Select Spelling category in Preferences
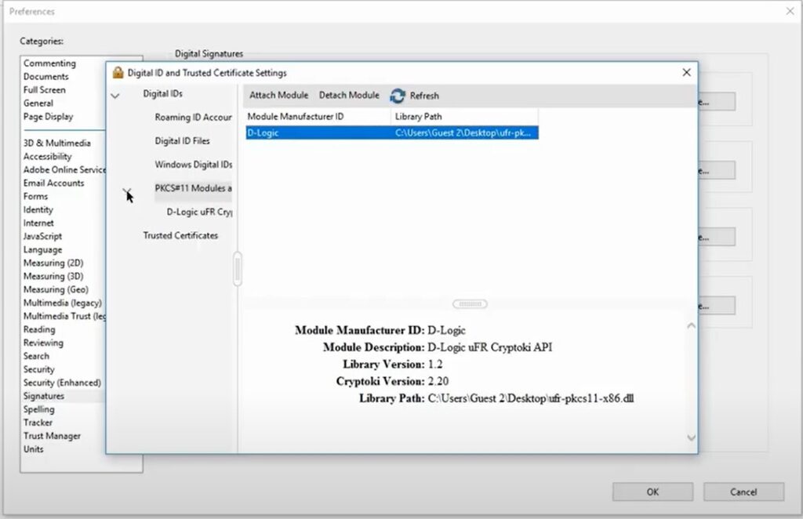 click(38, 409)
